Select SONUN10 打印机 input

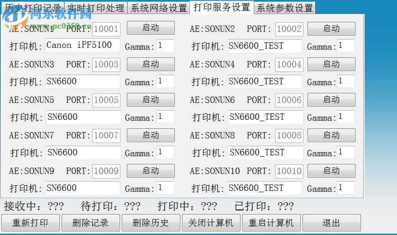coord(265,188)
